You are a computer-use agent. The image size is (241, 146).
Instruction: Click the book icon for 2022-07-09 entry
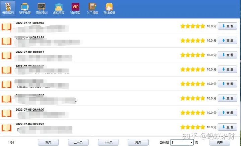[x=6, y=55]
